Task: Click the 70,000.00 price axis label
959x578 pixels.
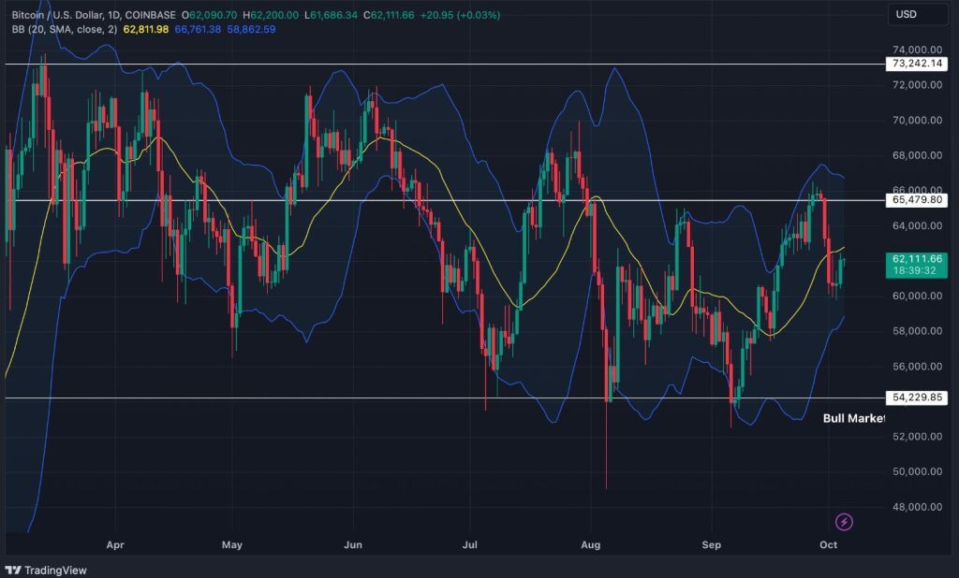Action: [x=918, y=121]
